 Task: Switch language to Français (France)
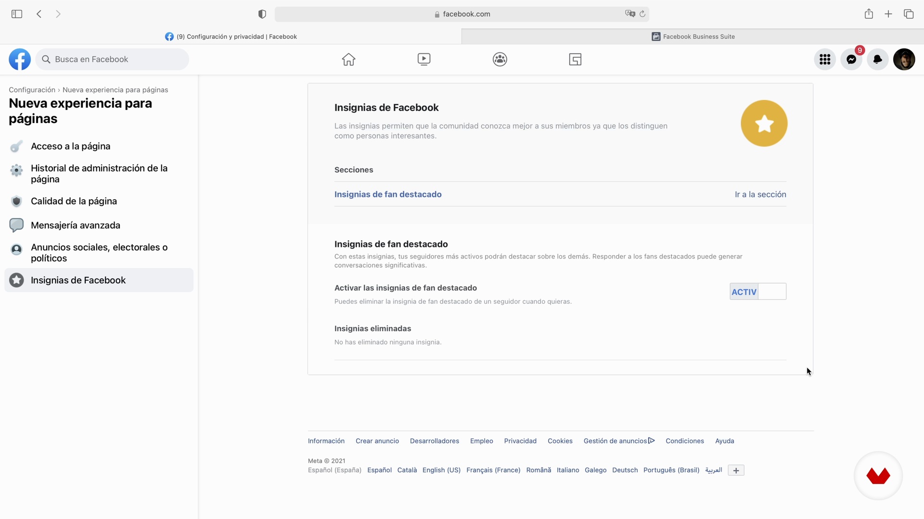(x=493, y=470)
